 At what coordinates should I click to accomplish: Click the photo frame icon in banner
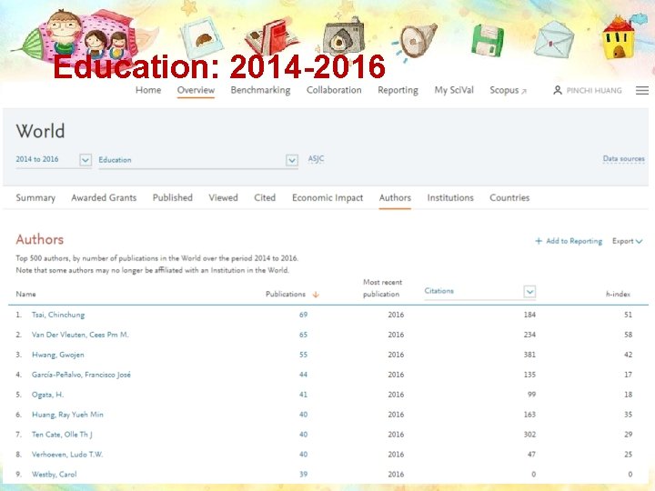[202, 40]
